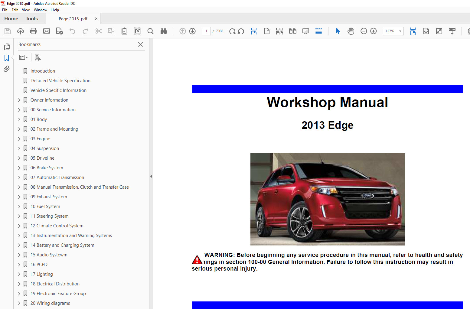
Task: Switch to the Tools tab
Action: [x=32, y=19]
